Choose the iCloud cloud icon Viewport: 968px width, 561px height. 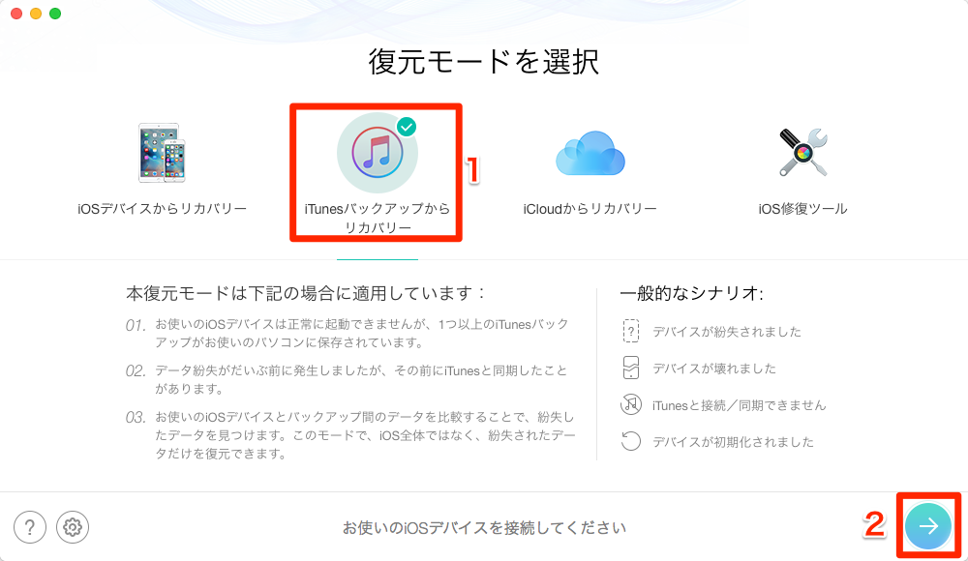(590, 153)
